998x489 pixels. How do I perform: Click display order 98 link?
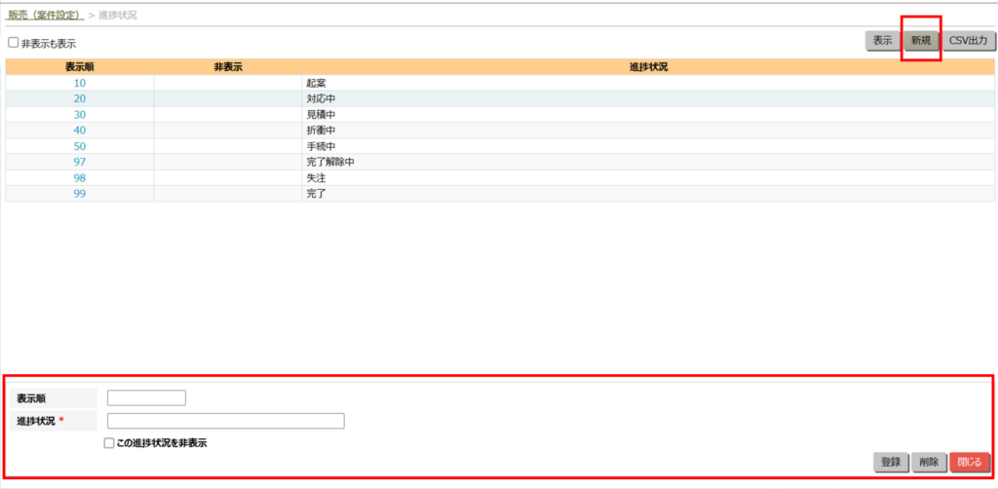point(79,178)
